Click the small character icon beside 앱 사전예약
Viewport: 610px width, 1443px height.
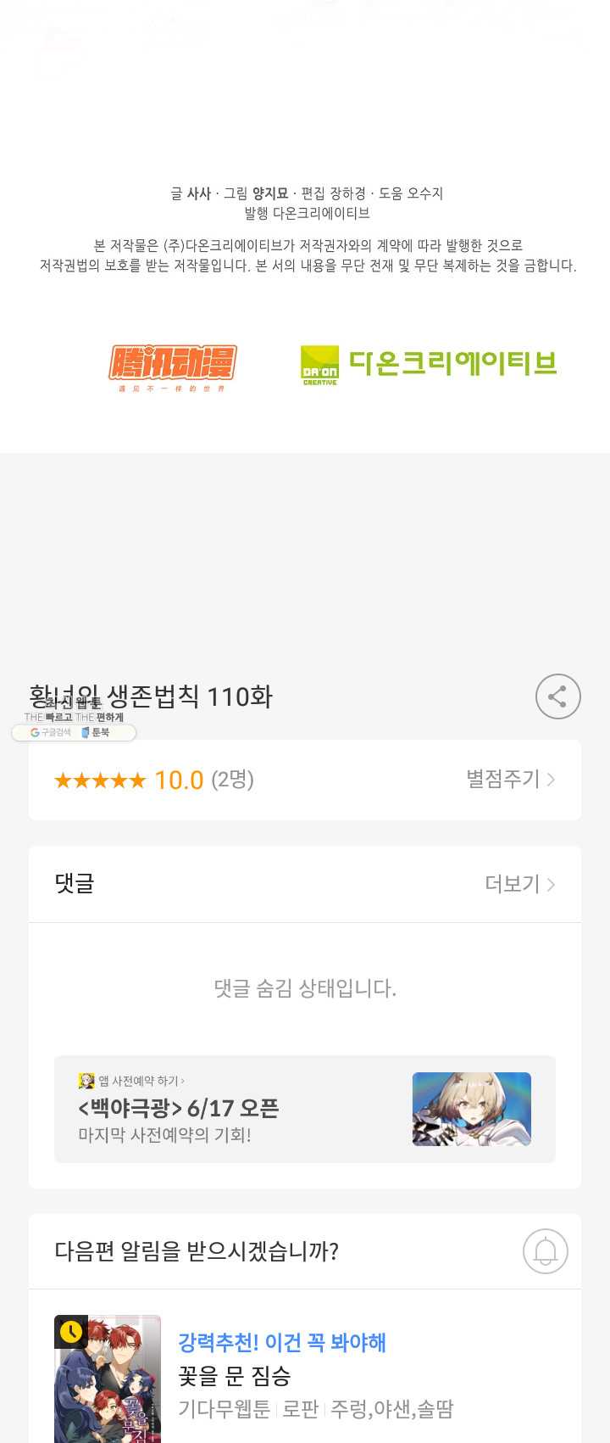point(86,1081)
